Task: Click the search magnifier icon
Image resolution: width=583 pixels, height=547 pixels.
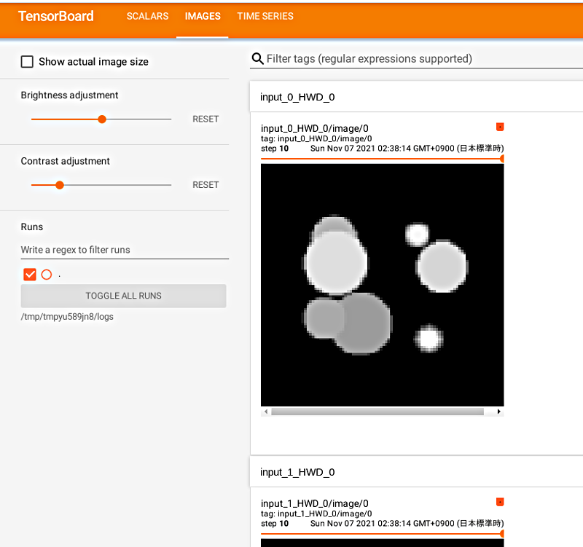Action: click(x=258, y=59)
